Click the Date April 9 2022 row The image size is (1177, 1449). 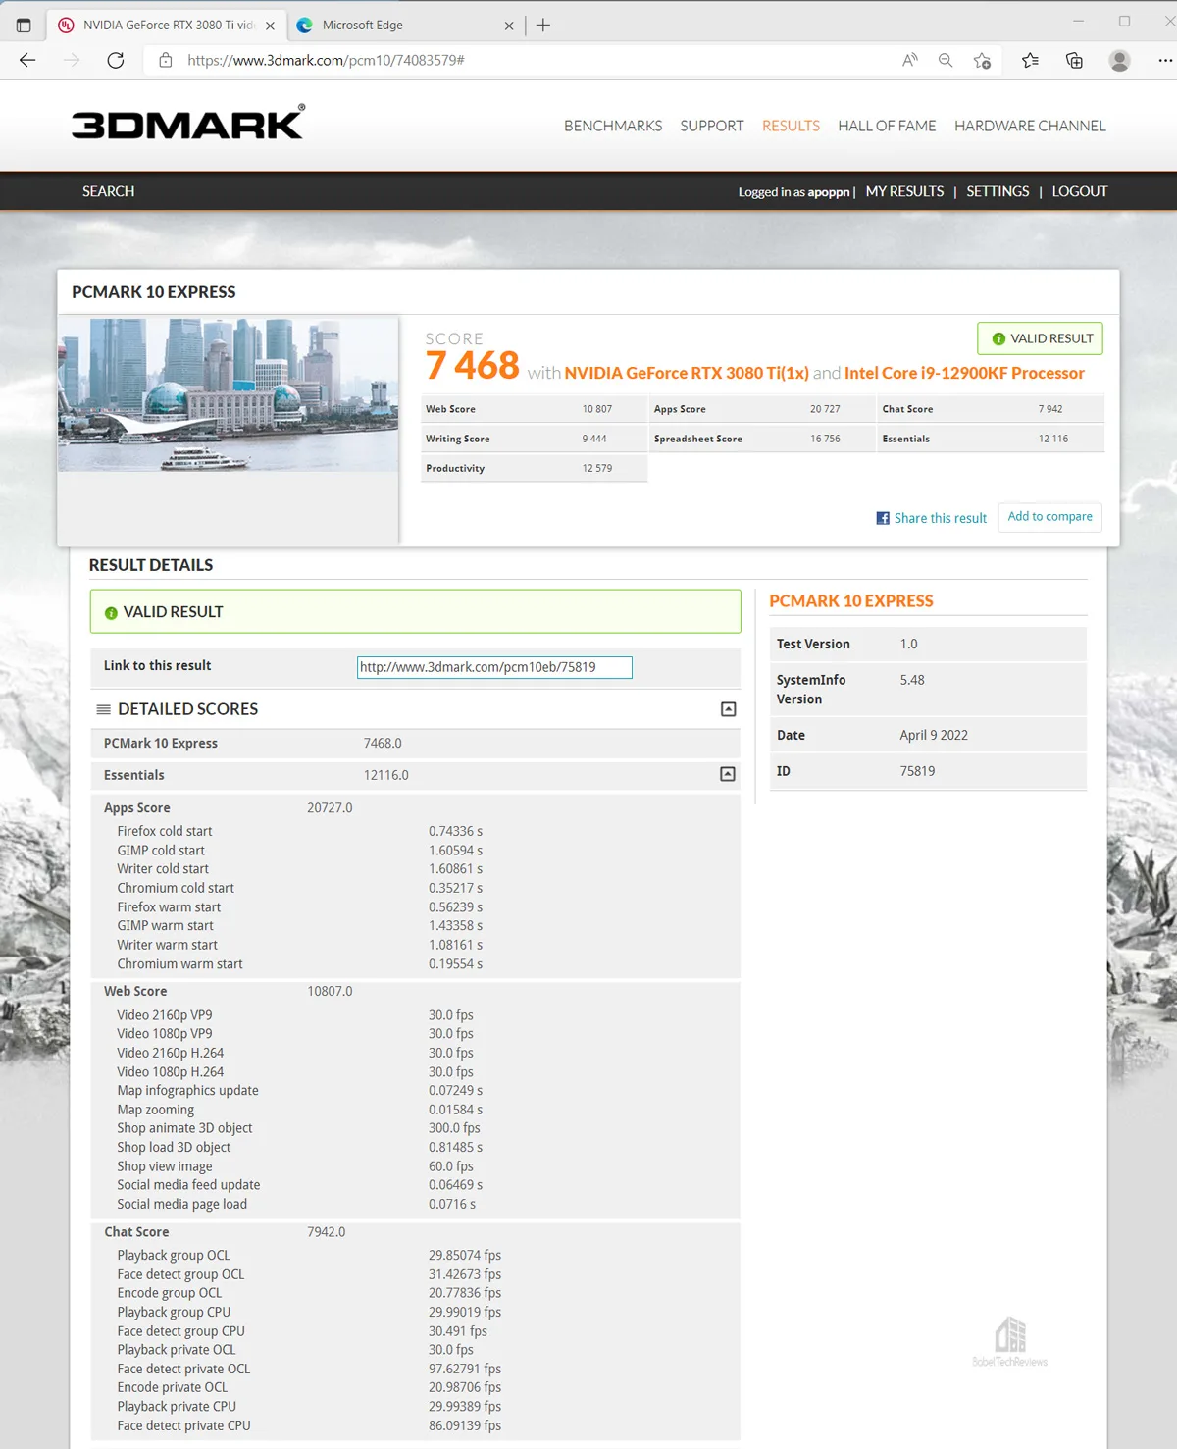pyautogui.click(x=928, y=735)
